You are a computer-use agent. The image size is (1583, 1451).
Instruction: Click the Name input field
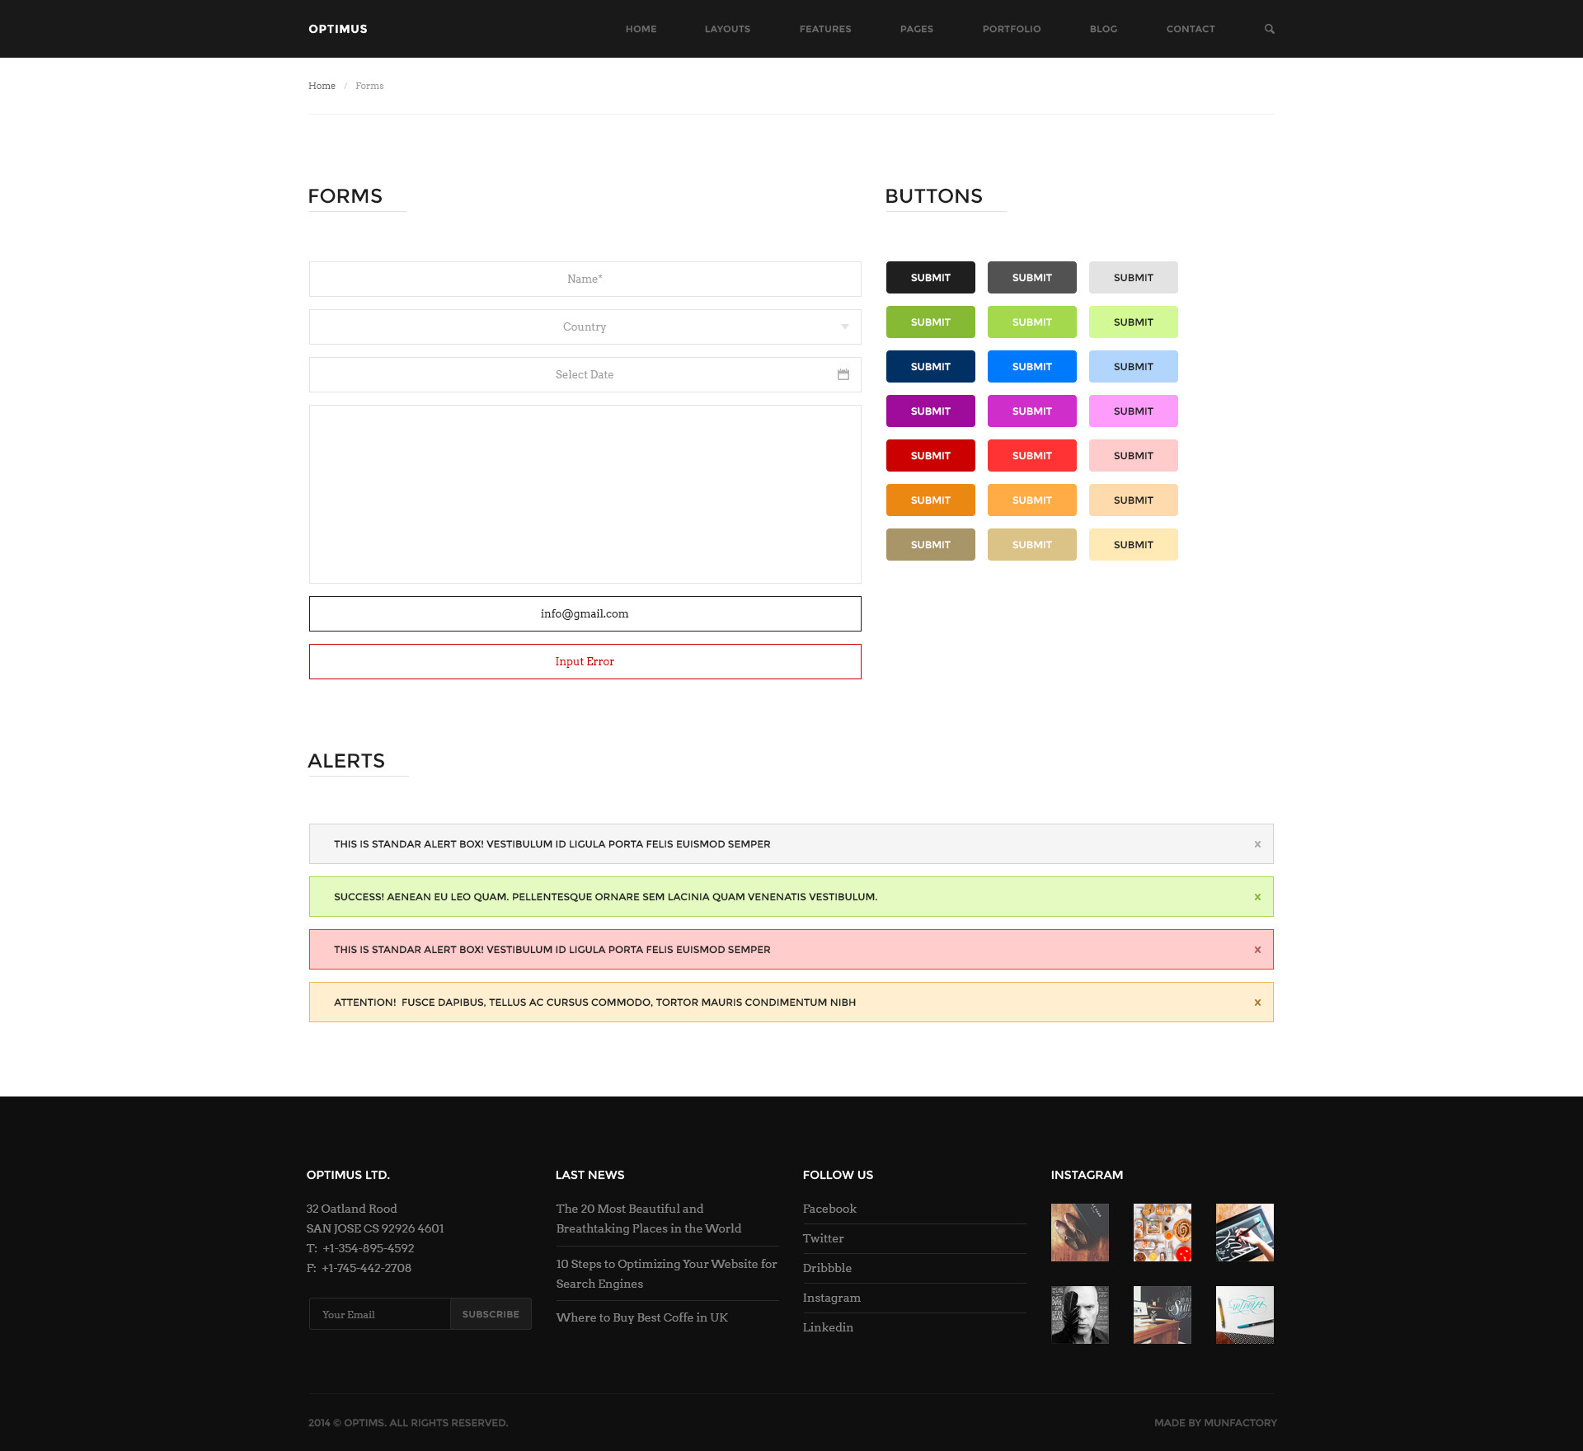click(585, 279)
